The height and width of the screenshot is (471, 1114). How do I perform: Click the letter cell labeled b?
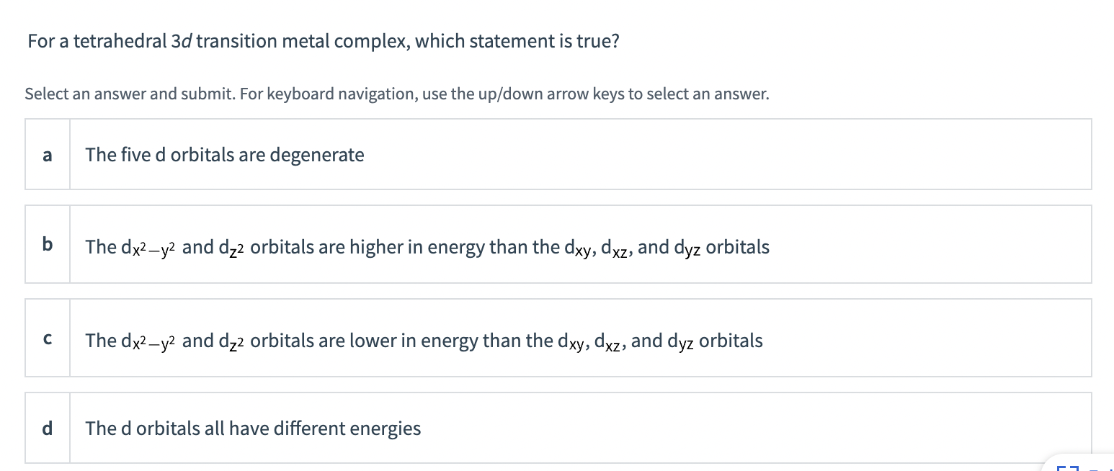click(47, 243)
